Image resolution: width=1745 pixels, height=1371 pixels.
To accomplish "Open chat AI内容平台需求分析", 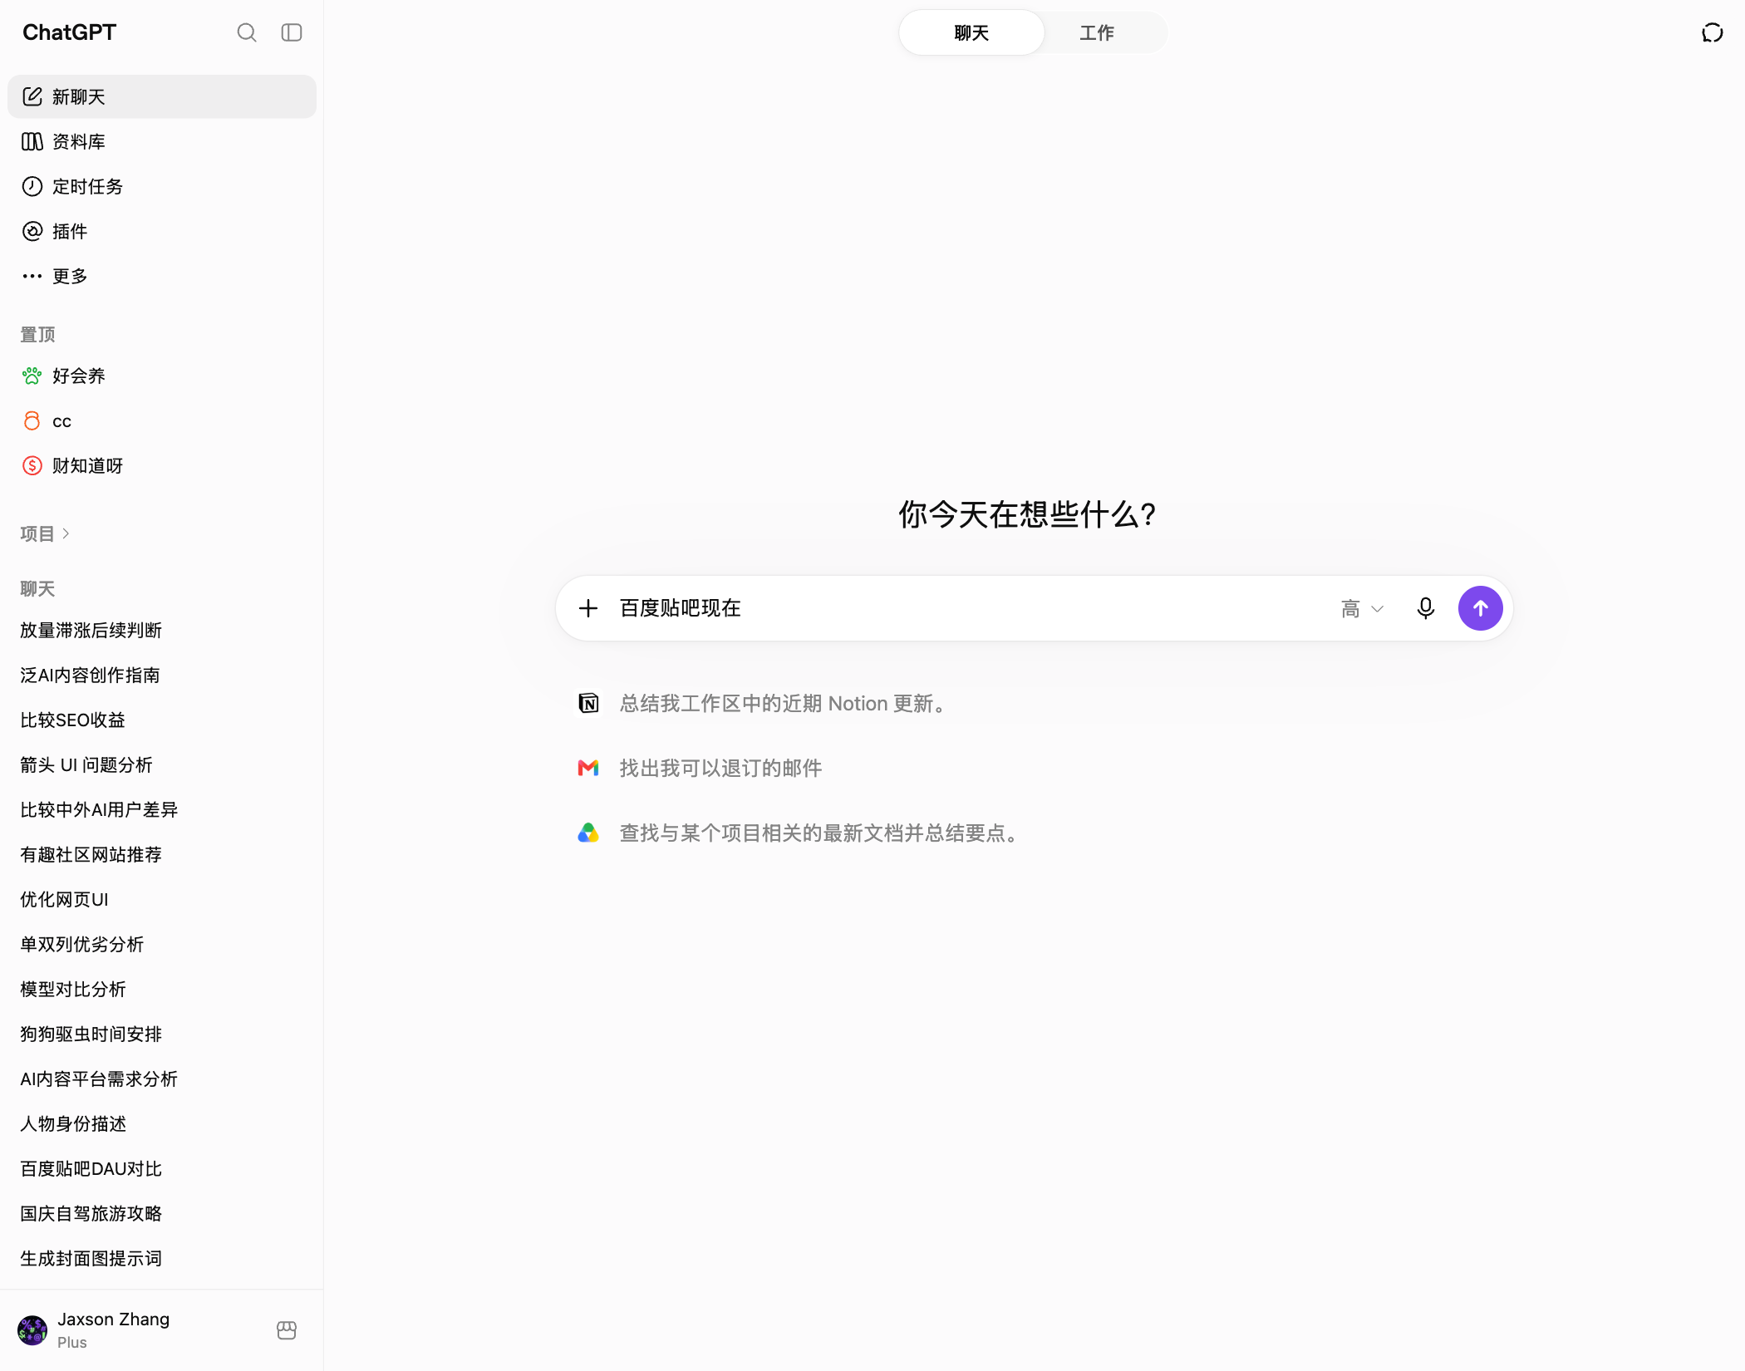I will pos(162,1079).
